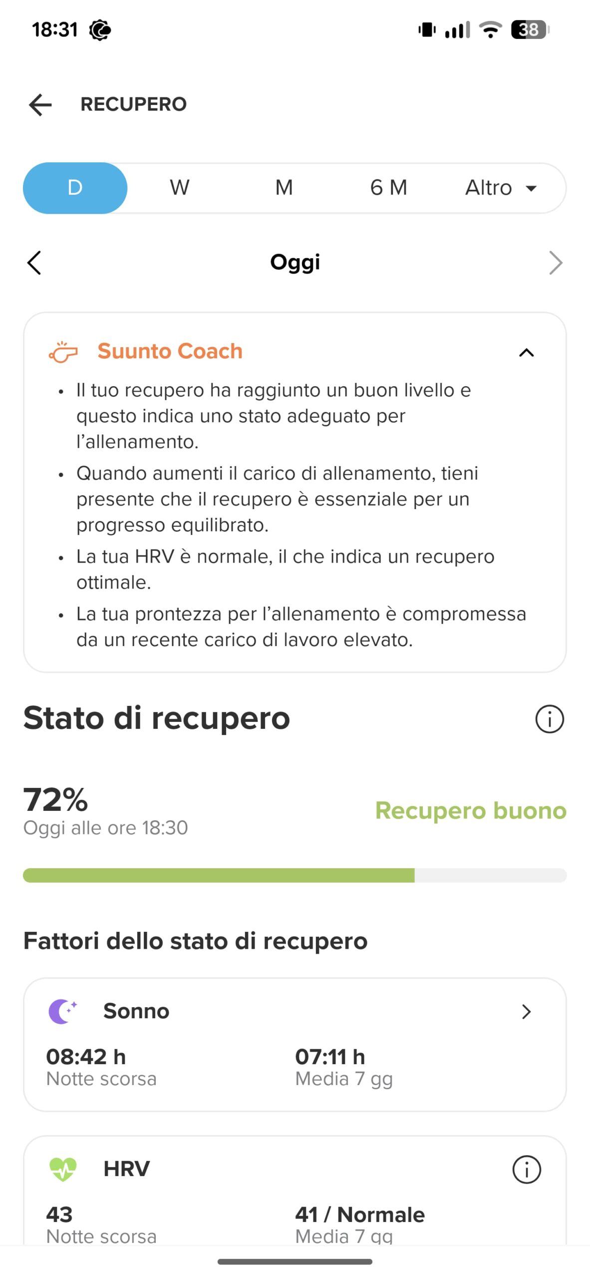Tap the green recovery progress bar
The height and width of the screenshot is (1279, 590).
[x=219, y=875]
